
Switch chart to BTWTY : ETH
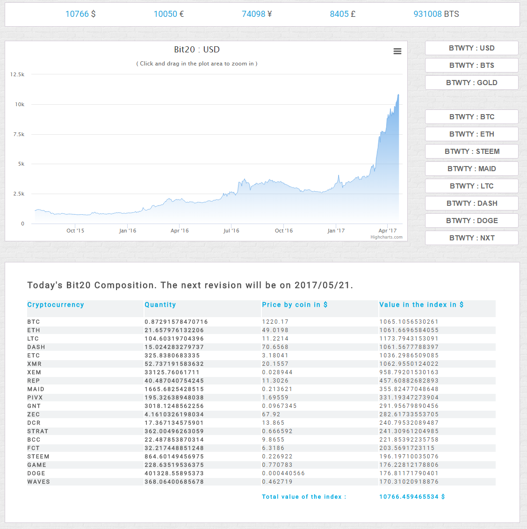coord(471,134)
